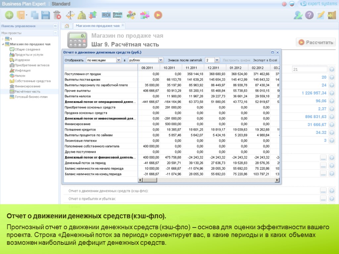Switch to Магазин по продаже чая tab
Image resolution: width=339 pixels, height=254 pixels.
98,26
